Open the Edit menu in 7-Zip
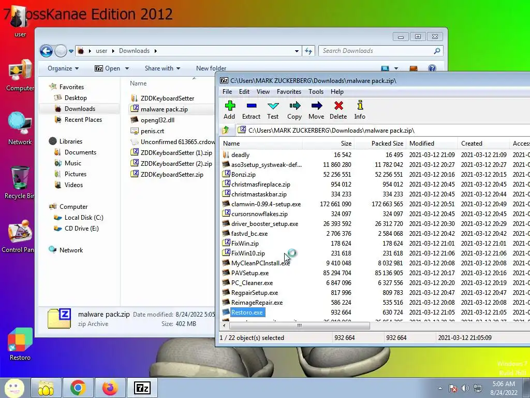This screenshot has width=530, height=398. (x=244, y=92)
